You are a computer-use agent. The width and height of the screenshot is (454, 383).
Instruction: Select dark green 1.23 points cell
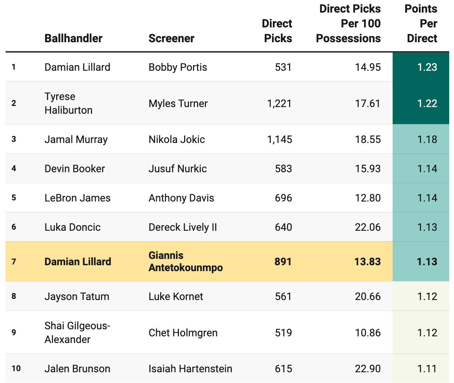(427, 67)
